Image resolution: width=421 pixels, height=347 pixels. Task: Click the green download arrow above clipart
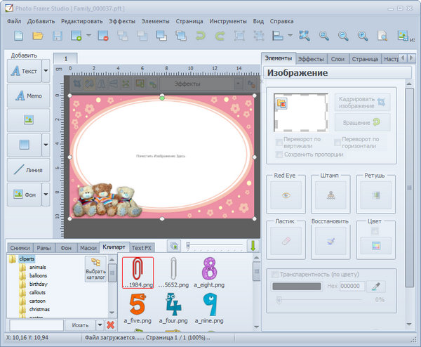point(253,247)
